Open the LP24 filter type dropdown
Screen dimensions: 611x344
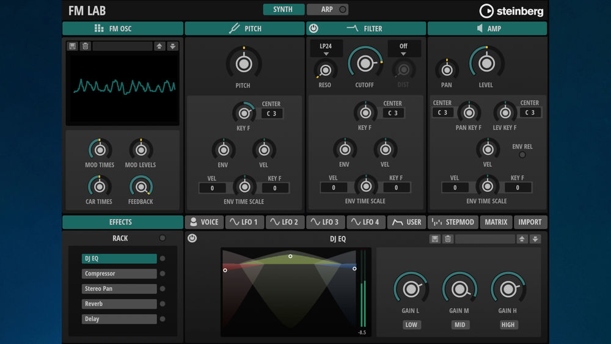[326, 49]
